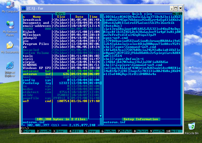Image resolution: width=202 pixels, height=143 pixels.
Task: Click the Date column header
Action: tap(79, 17)
